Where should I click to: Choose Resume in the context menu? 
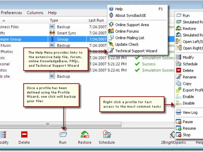coord(189,128)
